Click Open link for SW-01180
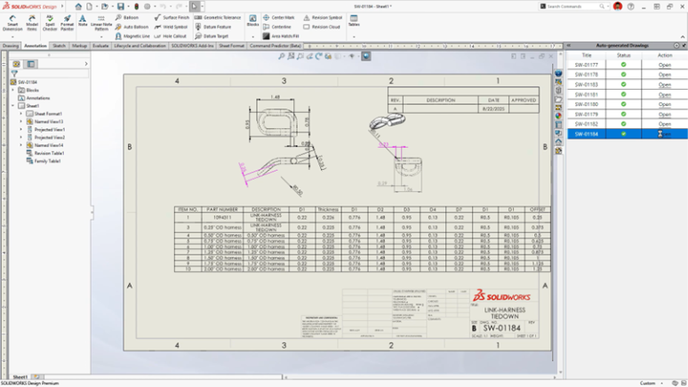 tap(664, 104)
